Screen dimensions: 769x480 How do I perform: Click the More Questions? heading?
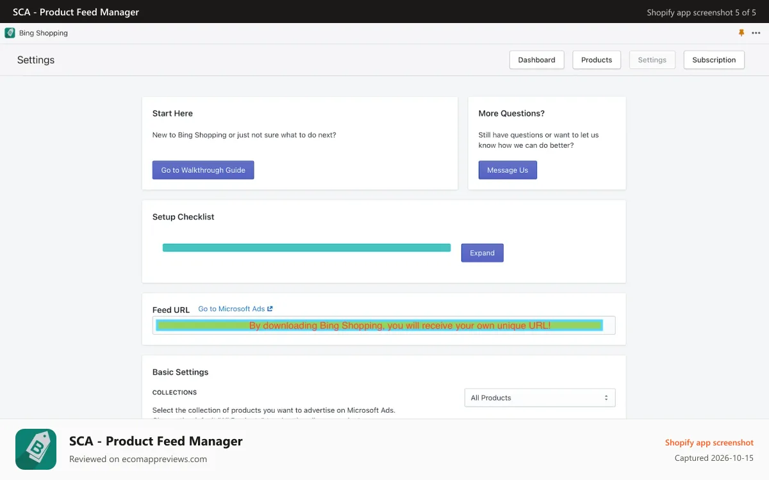click(511, 113)
